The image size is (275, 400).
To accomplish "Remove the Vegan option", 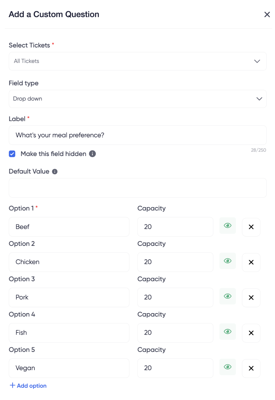I will [x=251, y=368].
